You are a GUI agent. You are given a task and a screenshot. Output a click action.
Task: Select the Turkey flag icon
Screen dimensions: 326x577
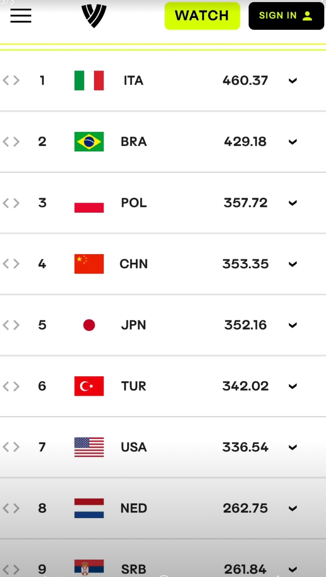89,386
